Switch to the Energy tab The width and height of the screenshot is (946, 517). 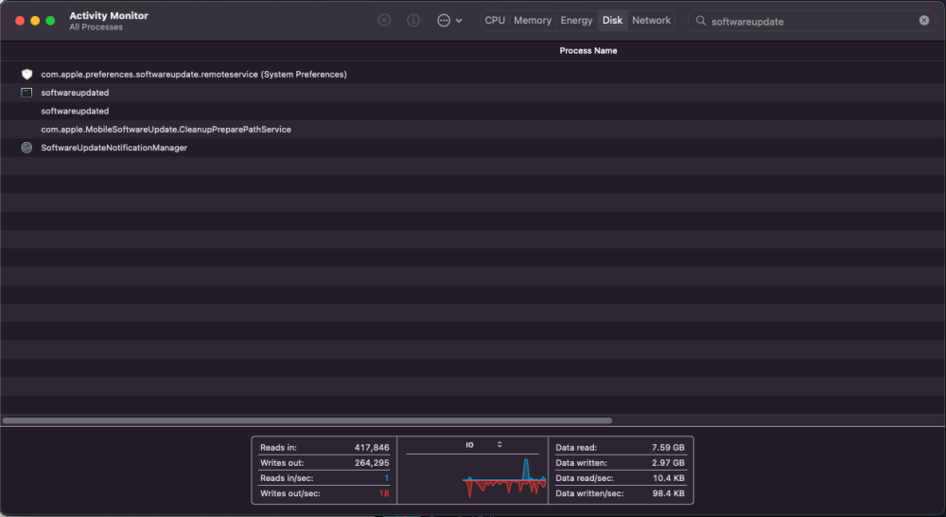576,21
